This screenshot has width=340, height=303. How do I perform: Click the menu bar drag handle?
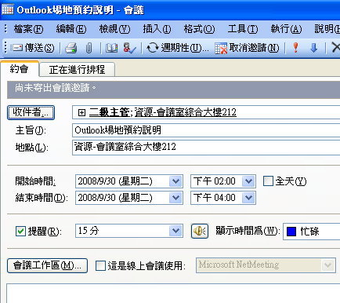coord(5,29)
